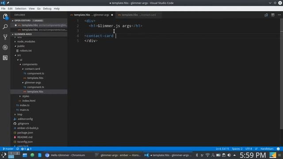Split the editor with the split icon

(273, 15)
